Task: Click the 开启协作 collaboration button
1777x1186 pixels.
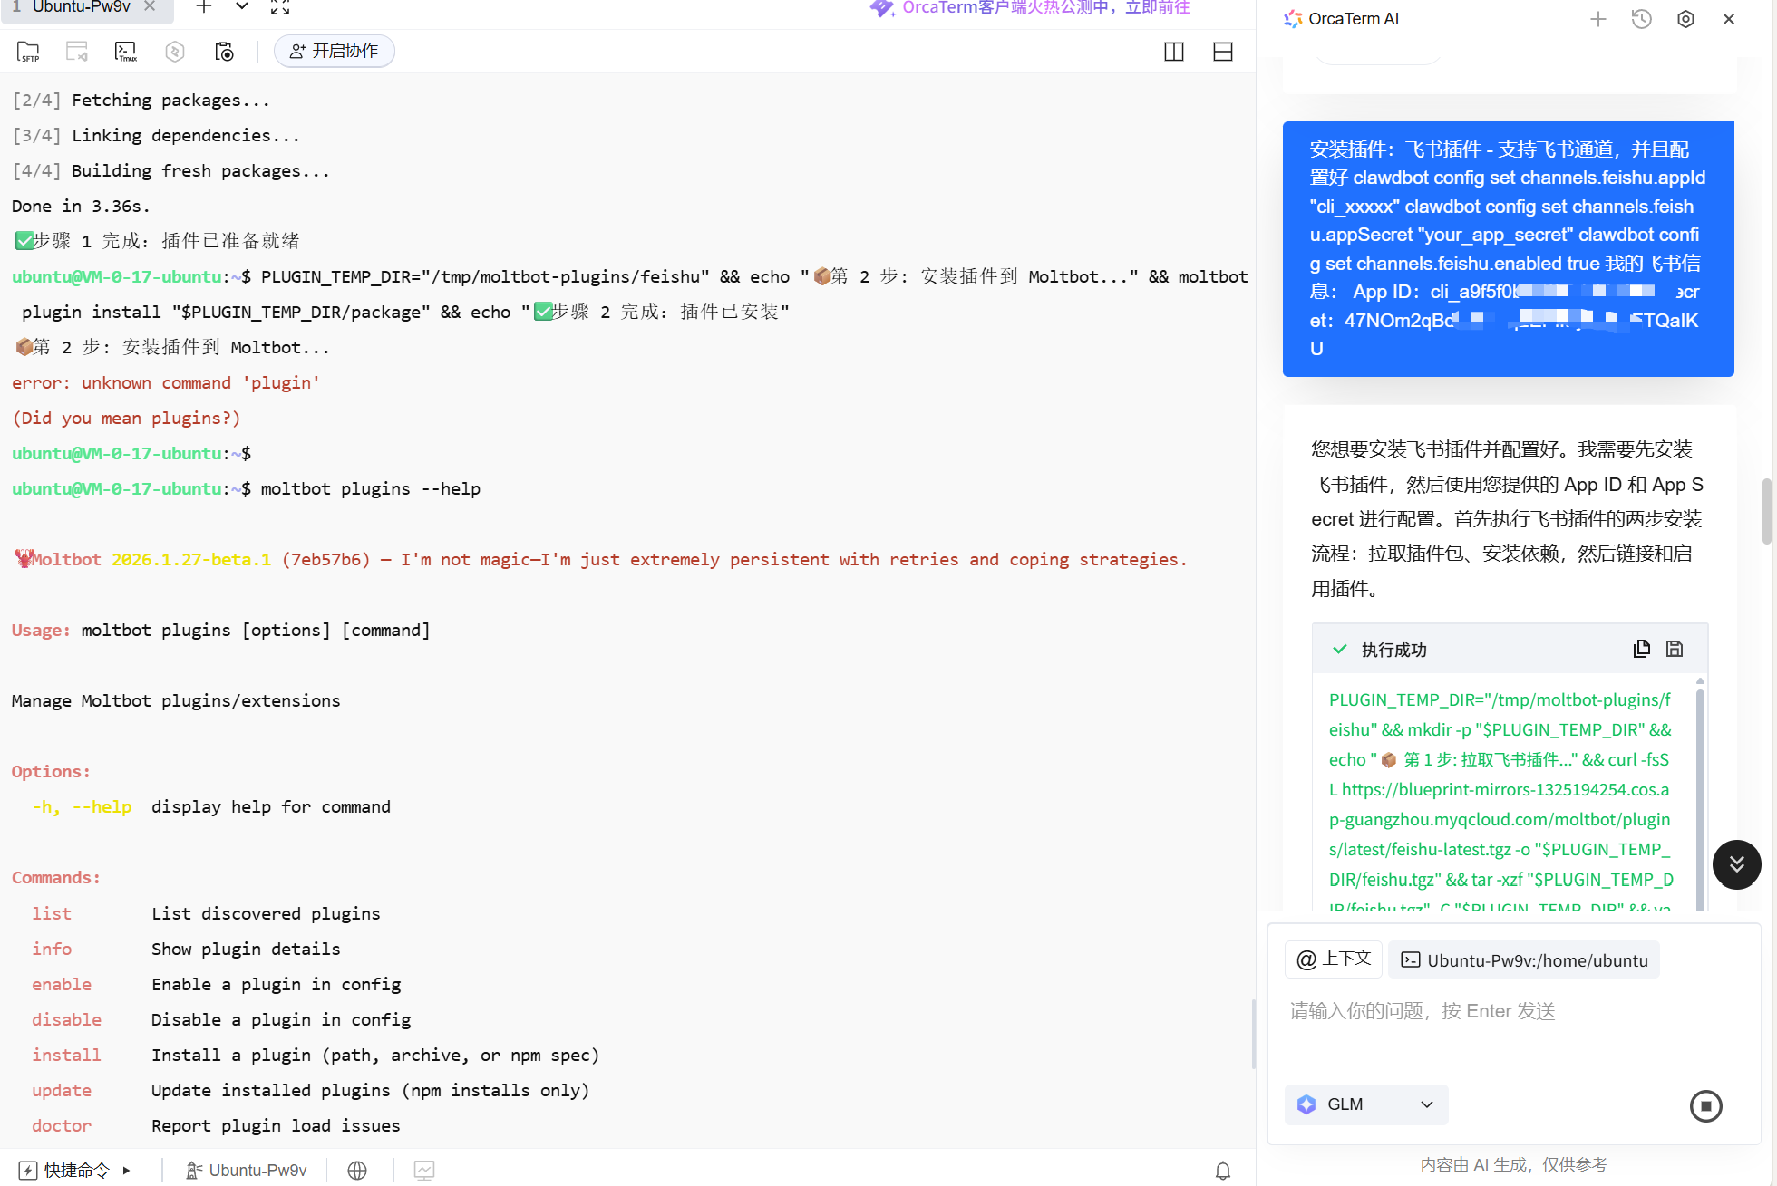Action: 335,51
